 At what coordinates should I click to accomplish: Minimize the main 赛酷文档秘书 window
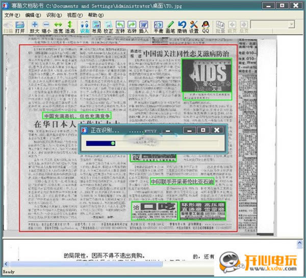pyautogui.click(x=268, y=6)
